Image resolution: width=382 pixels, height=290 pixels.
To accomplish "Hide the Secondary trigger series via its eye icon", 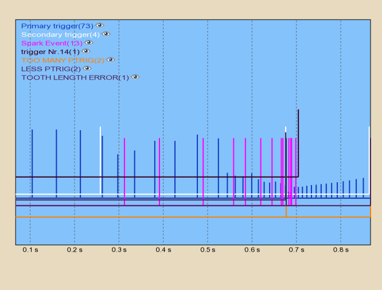I will click(106, 34).
